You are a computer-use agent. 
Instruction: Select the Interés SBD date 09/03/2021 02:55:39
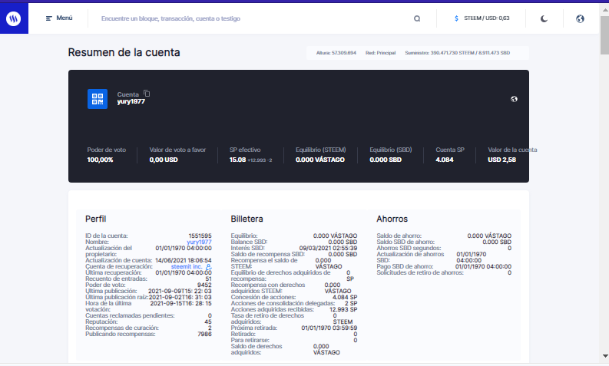tap(328, 248)
